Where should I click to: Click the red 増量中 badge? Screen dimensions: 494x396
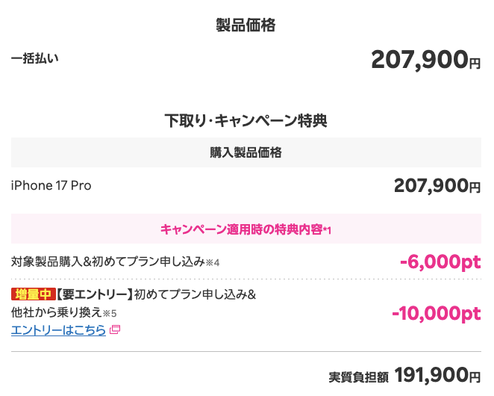coord(34,294)
